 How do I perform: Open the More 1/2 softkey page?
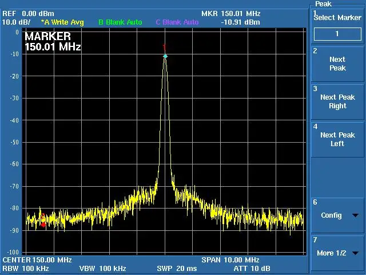coord(337,253)
